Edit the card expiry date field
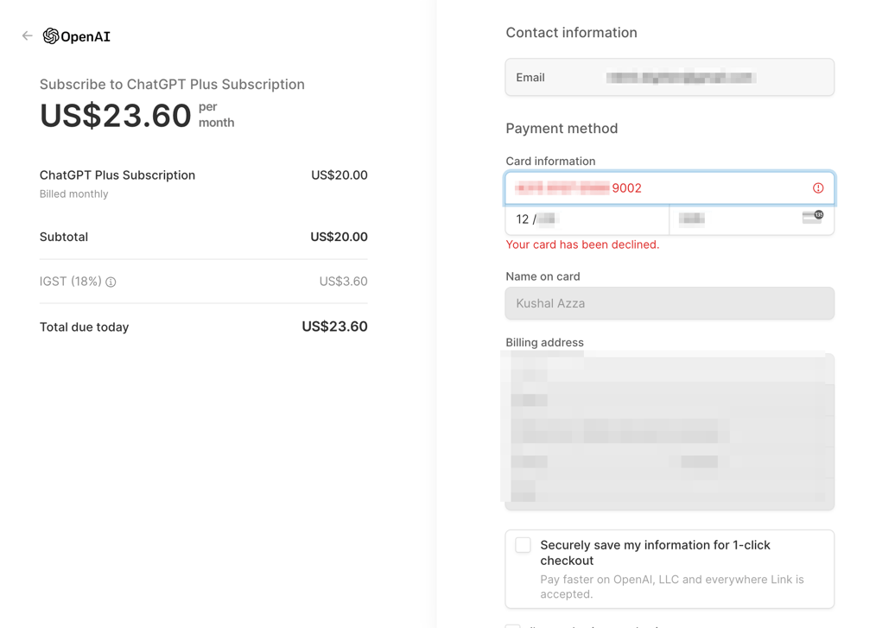This screenshot has height=628, width=876. [x=587, y=219]
